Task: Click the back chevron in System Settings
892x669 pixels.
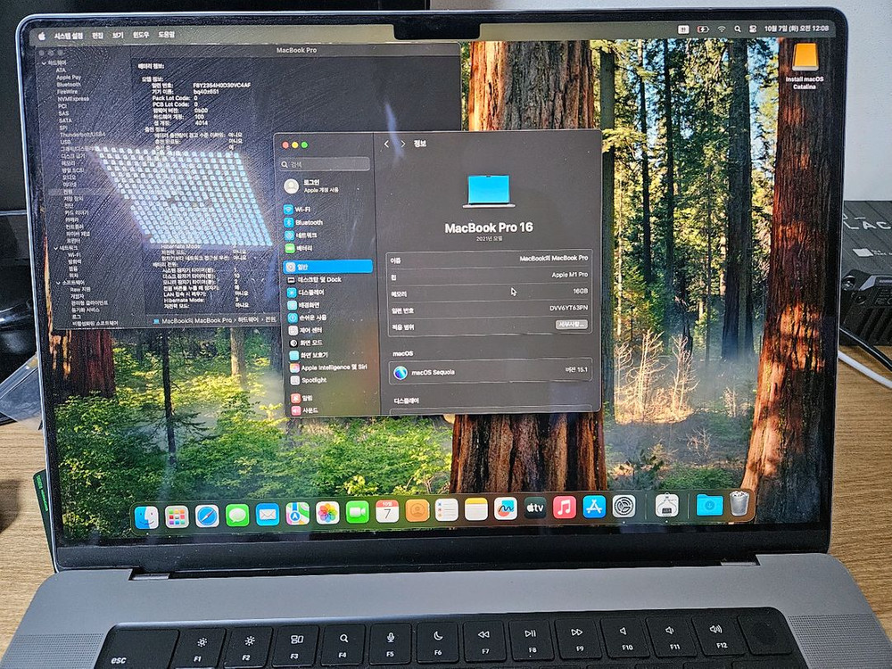Action: tap(385, 145)
